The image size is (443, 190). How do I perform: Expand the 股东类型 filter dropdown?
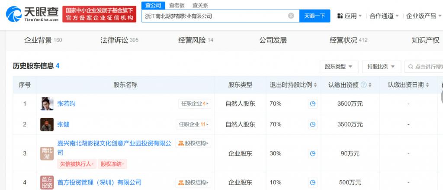point(339,67)
